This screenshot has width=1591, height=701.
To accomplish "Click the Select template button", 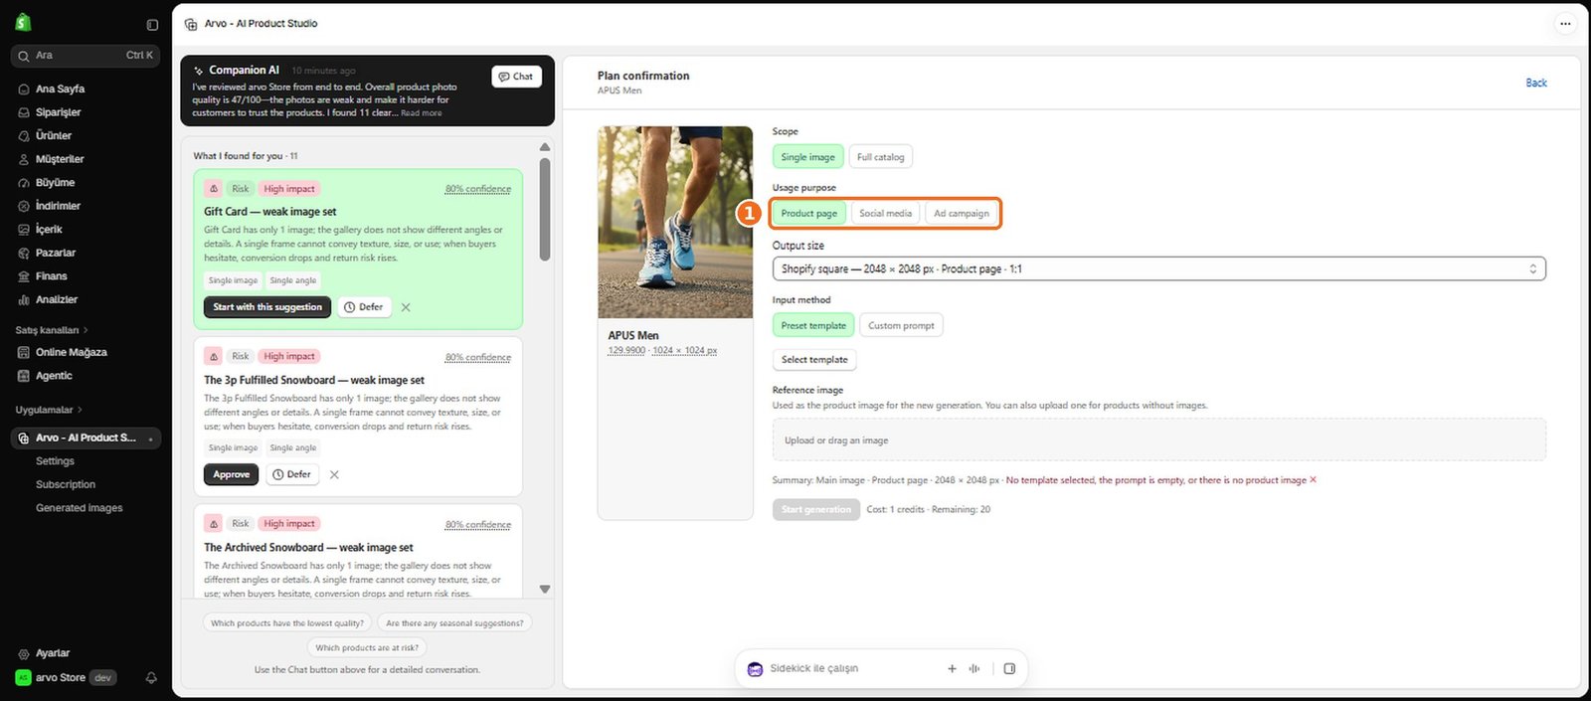I will 814,360.
